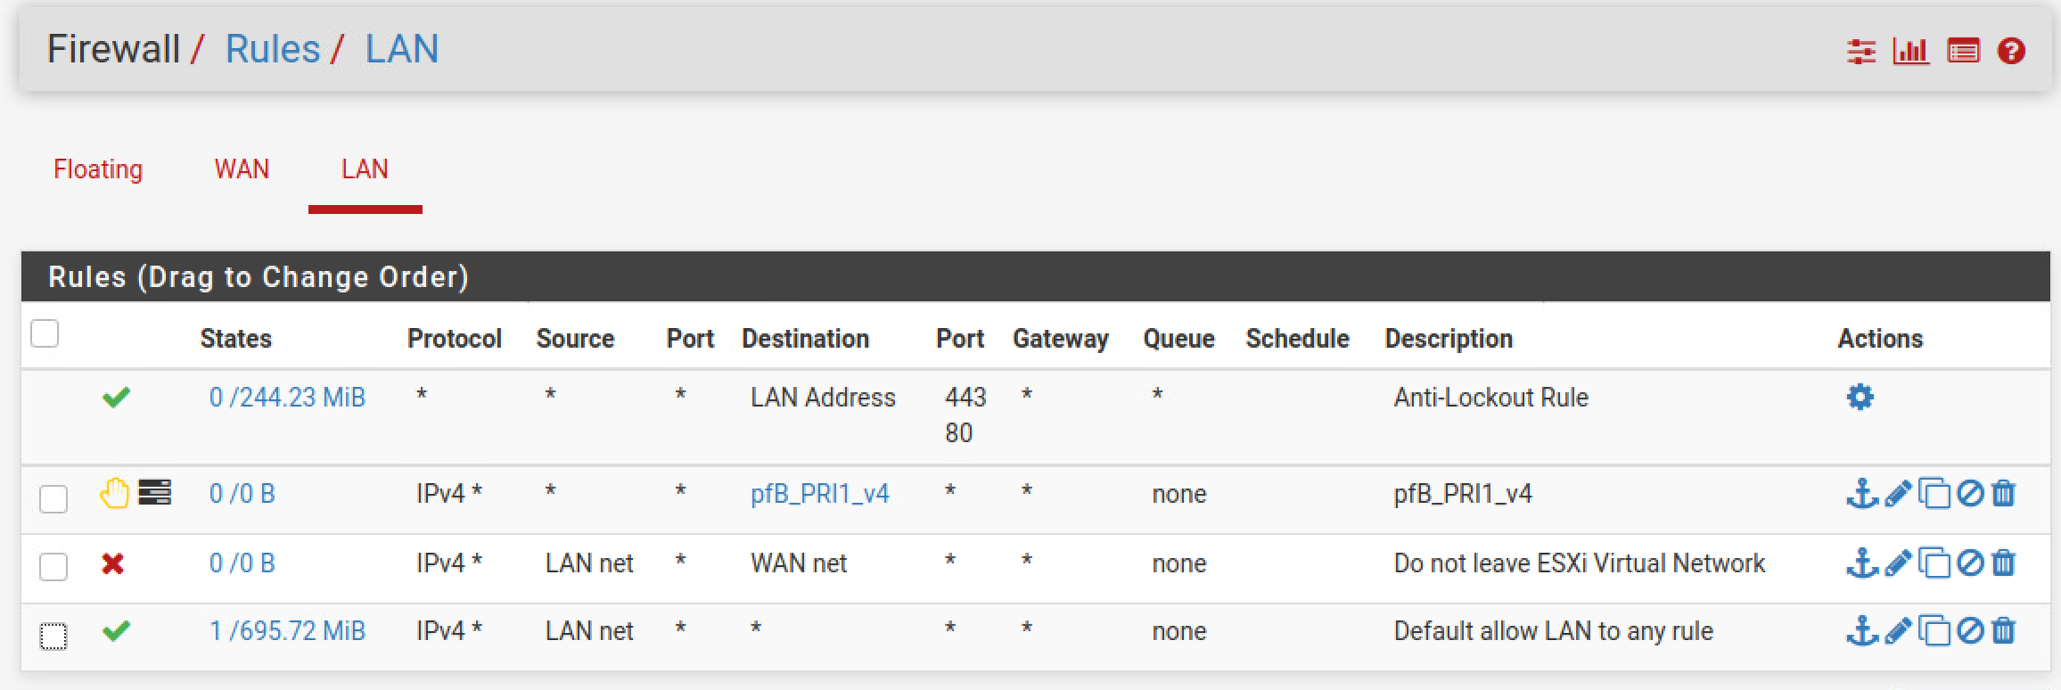Delete the Default allow LAN rule
This screenshot has height=690, width=2061.
(x=2003, y=631)
